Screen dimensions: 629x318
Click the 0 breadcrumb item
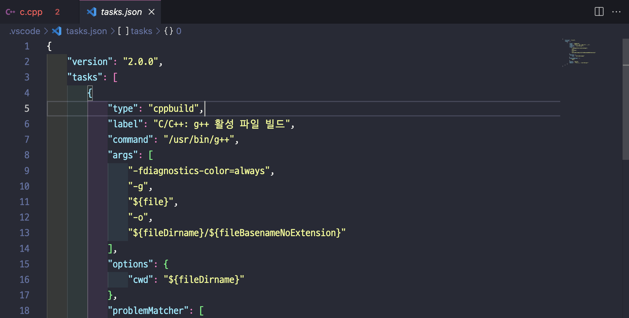[179, 31]
